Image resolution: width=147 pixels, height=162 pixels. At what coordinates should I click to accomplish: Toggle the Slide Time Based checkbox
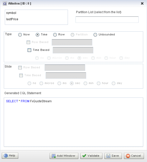tap(21, 75)
